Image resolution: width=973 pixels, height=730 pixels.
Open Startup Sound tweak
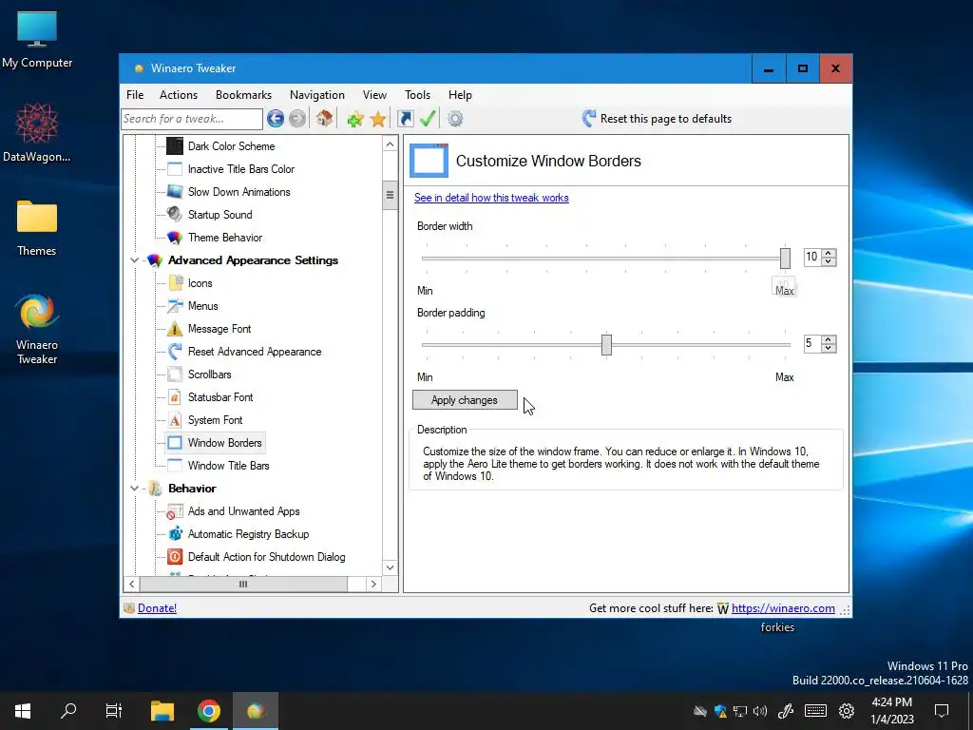(219, 215)
